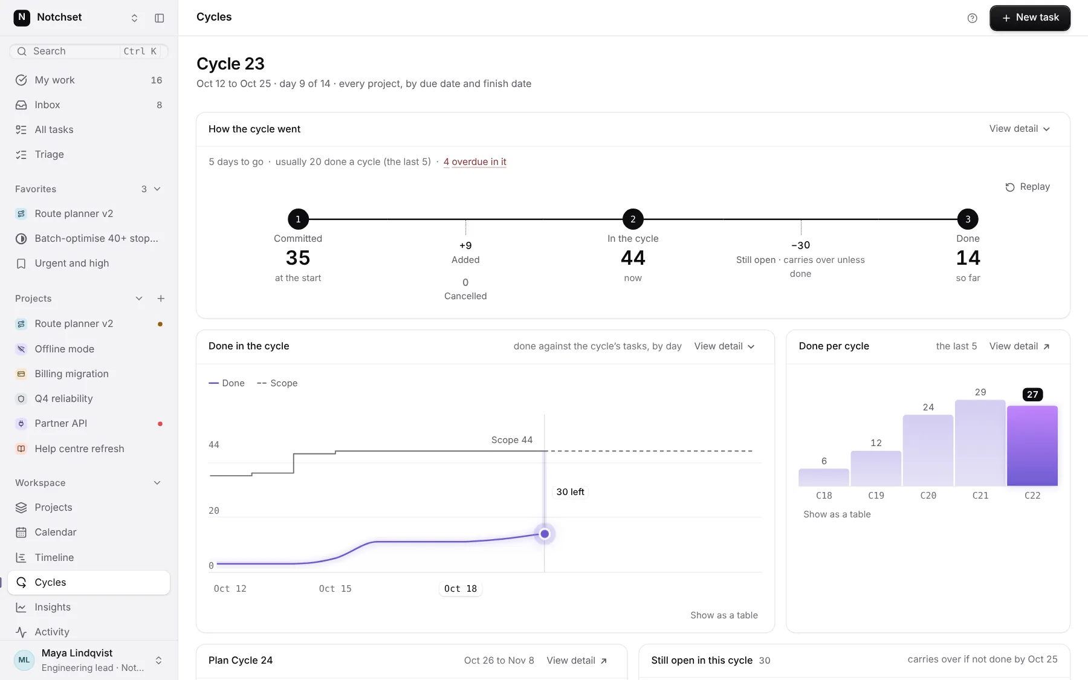The image size is (1088, 680).
Task: Open Offline mode project
Action: tap(89, 349)
